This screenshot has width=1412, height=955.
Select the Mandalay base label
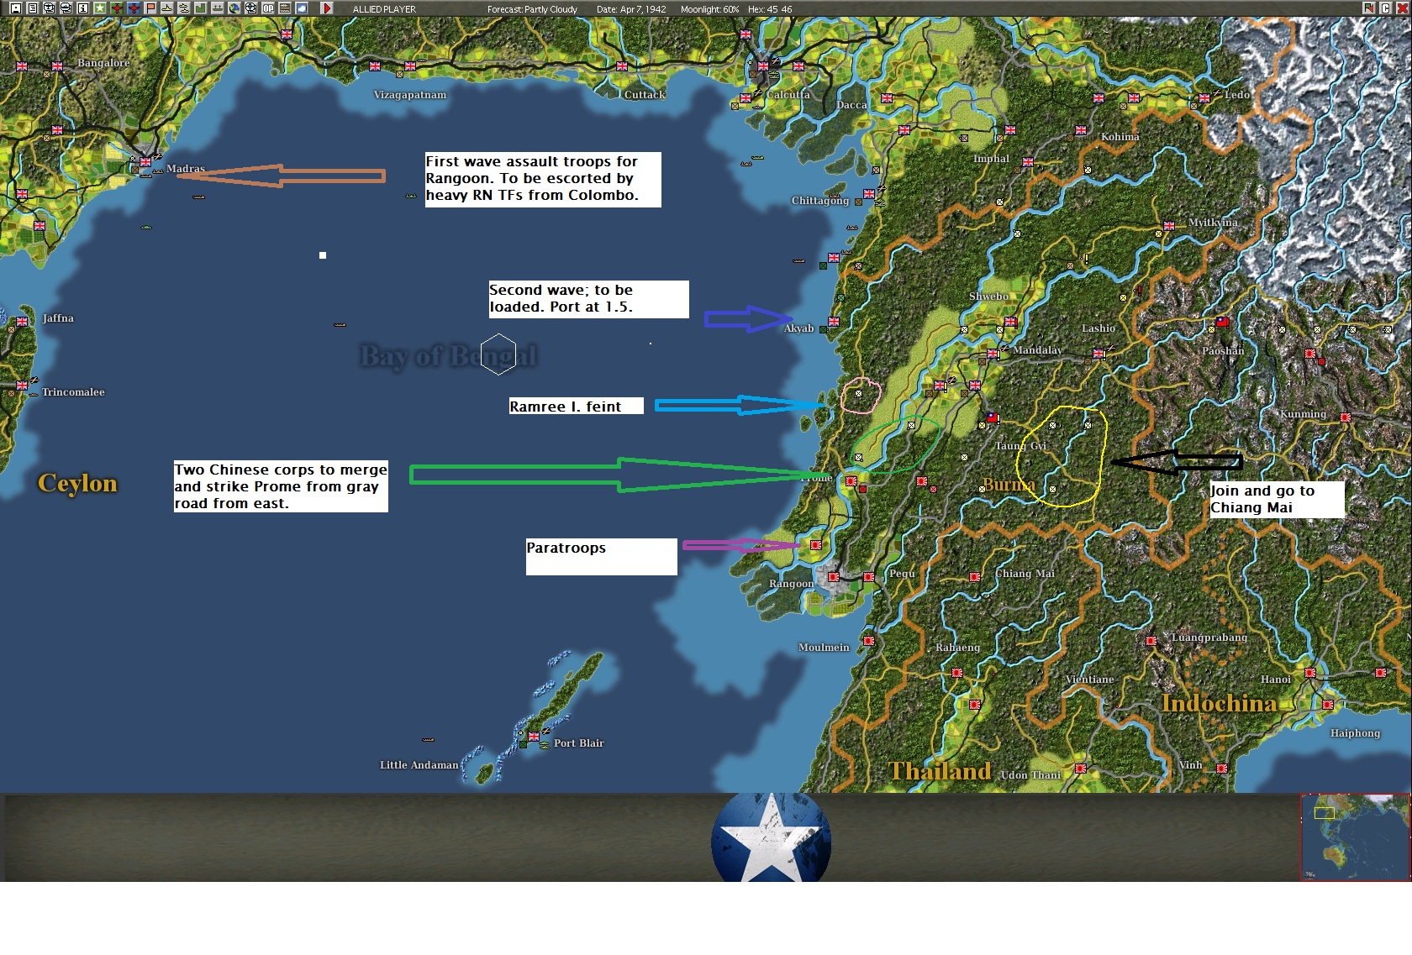[x=1037, y=350]
